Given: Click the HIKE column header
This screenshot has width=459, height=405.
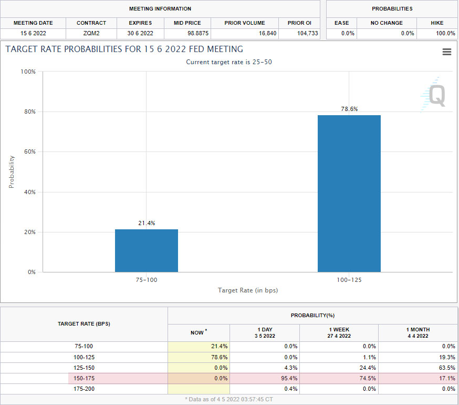Looking at the screenshot, I should click(437, 23).
